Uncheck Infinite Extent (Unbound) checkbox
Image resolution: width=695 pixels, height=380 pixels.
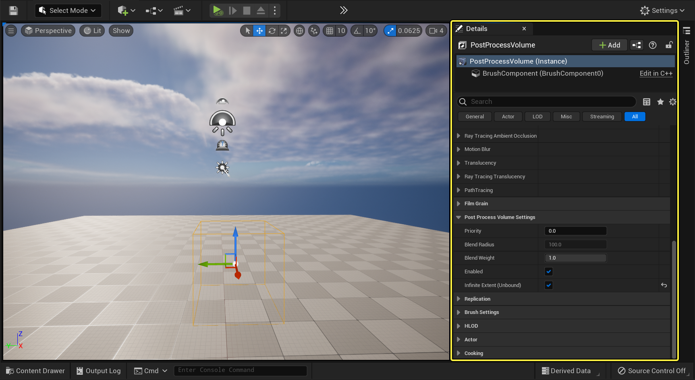click(549, 285)
